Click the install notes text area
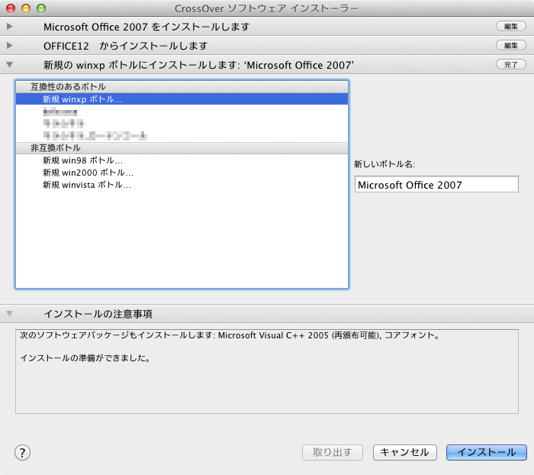The image size is (534, 475). tap(267, 371)
